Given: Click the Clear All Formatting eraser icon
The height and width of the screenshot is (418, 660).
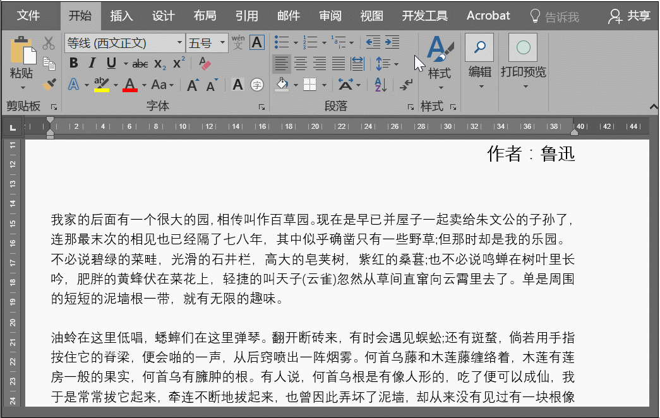Looking at the screenshot, I should (x=205, y=64).
